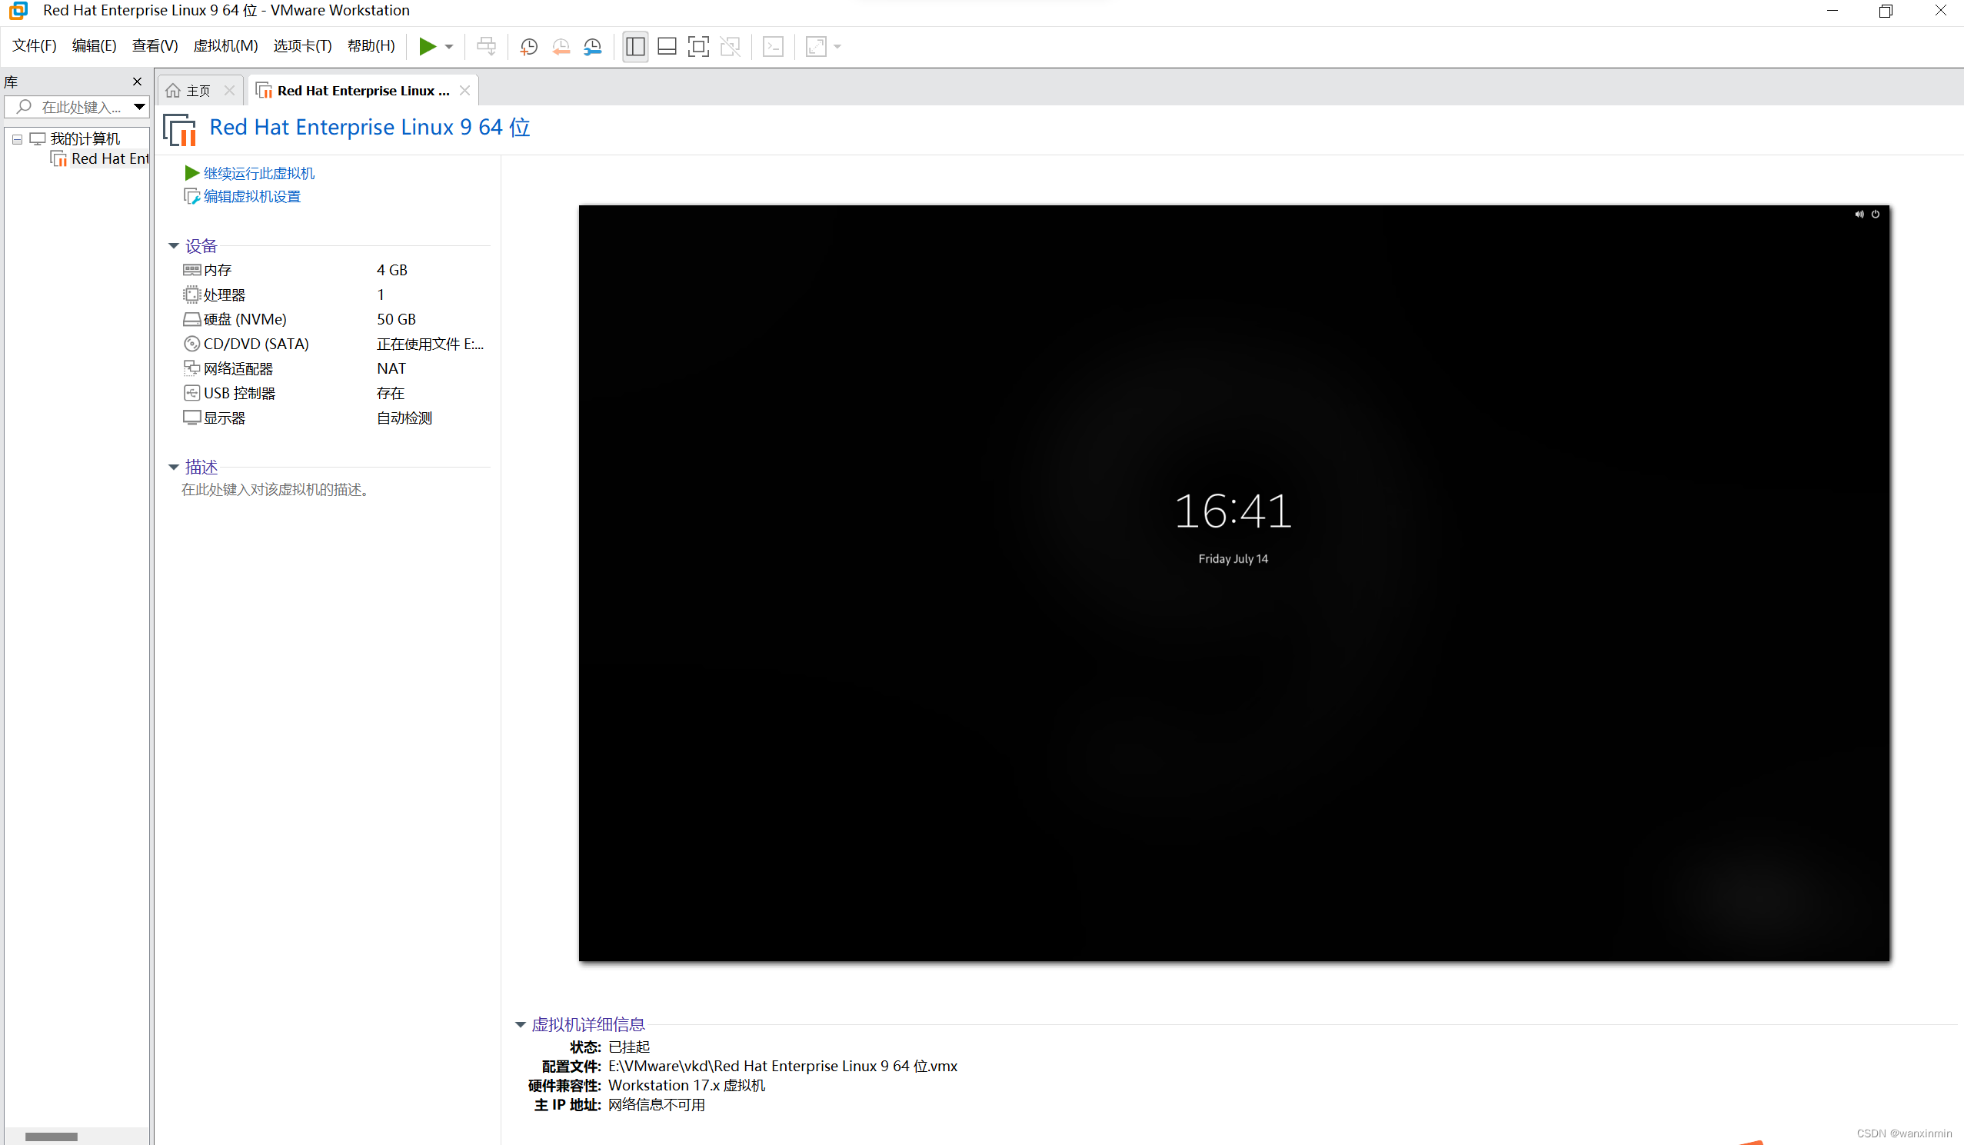Click the status value 已挂起
The width and height of the screenshot is (1964, 1145).
pyautogui.click(x=629, y=1047)
